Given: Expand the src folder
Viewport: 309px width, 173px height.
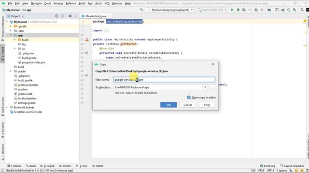Looking at the screenshot, I should click(x=15, y=49).
